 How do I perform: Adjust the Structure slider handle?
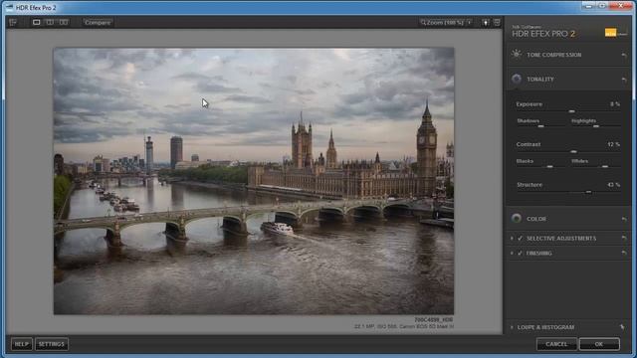coord(588,192)
